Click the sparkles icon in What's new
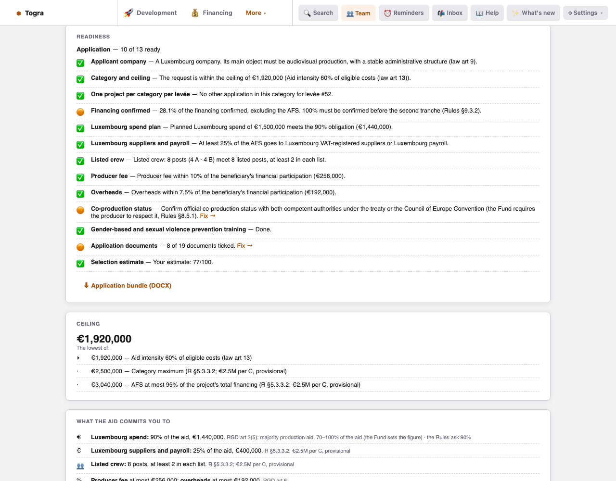The height and width of the screenshot is (481, 616). pos(515,13)
